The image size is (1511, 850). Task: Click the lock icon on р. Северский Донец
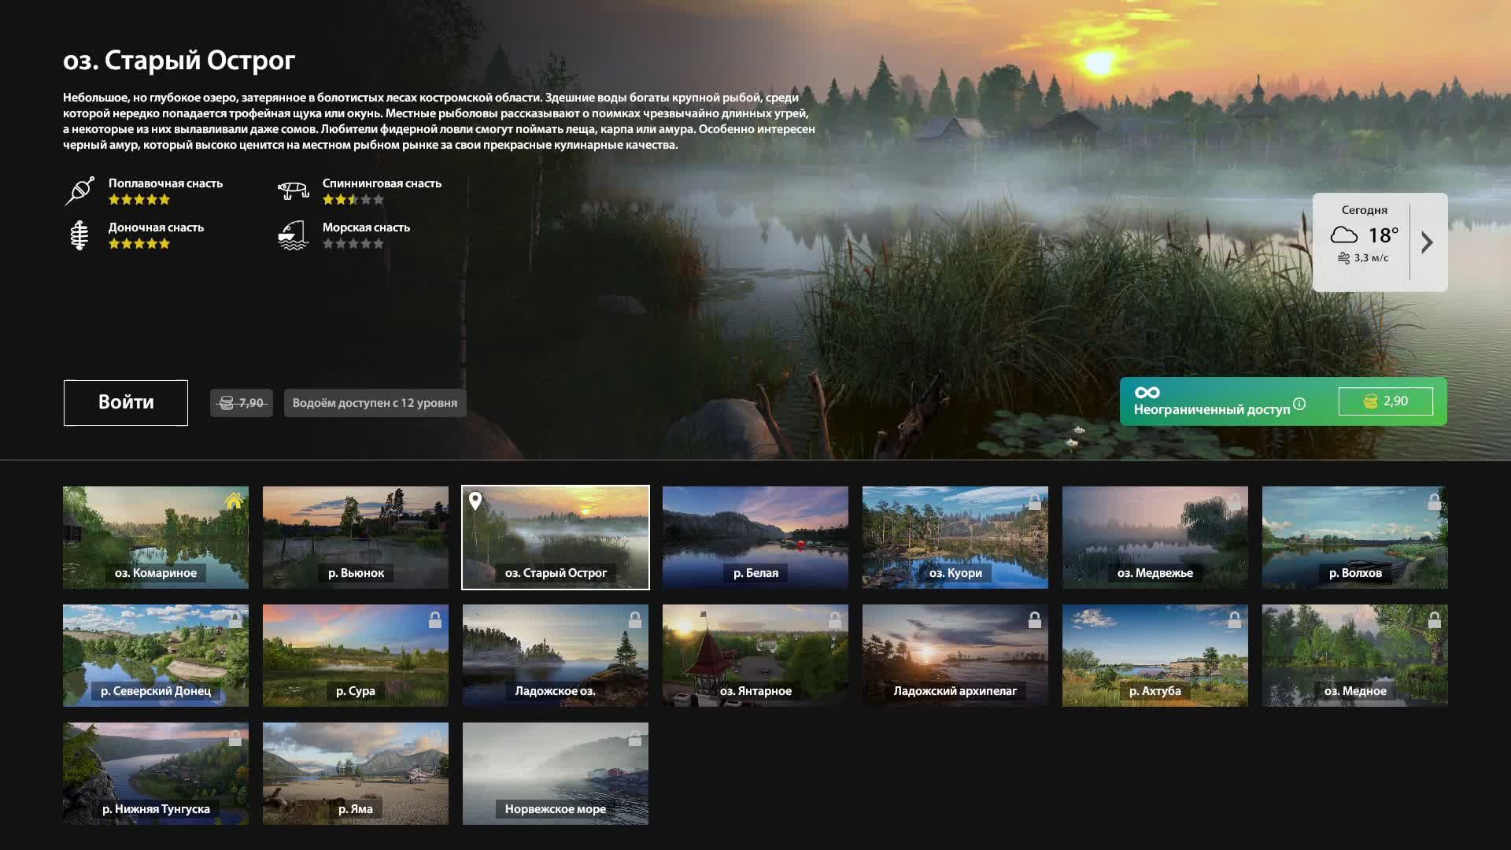(235, 619)
